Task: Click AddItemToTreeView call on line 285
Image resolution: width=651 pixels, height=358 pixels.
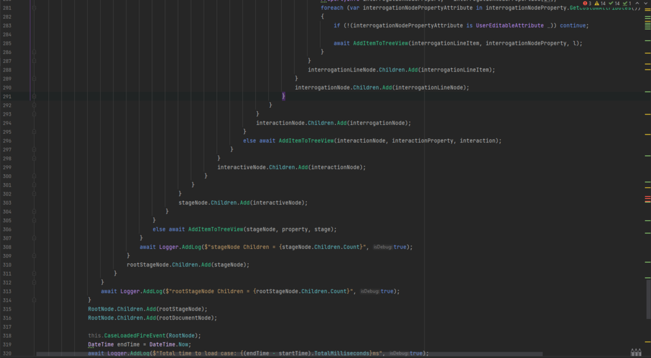Action: (x=381, y=44)
